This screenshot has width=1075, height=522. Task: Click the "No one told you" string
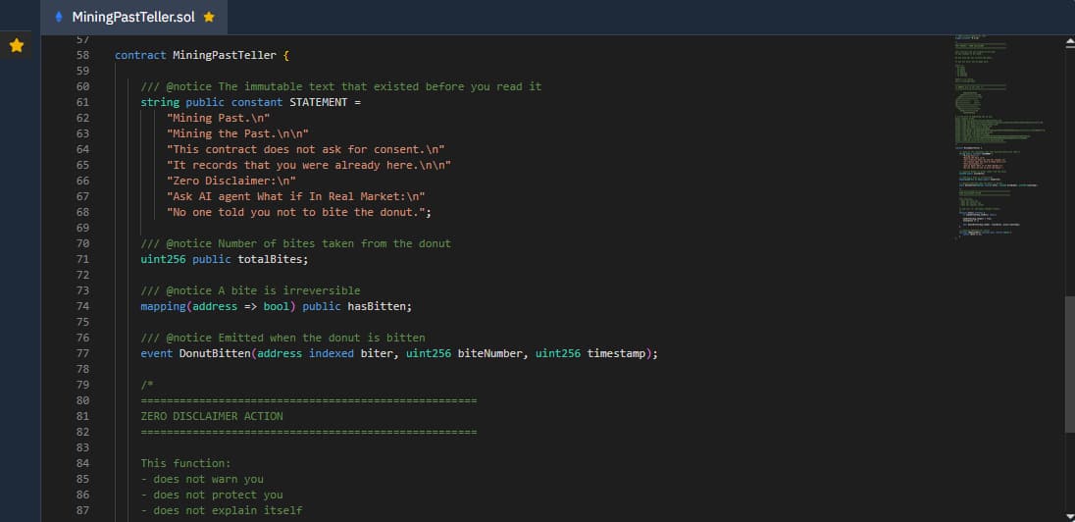click(x=299, y=212)
